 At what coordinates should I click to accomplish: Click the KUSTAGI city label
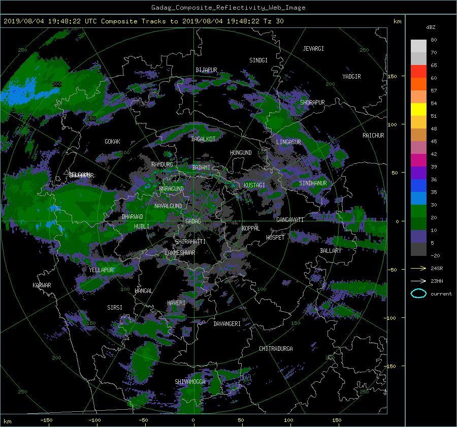click(x=254, y=185)
